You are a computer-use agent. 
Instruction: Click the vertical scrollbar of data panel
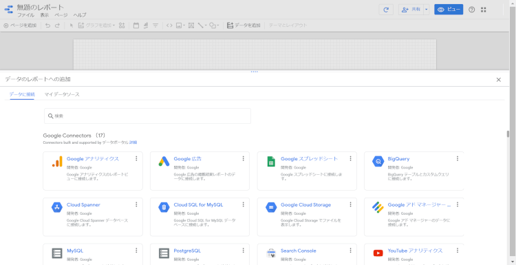[508, 134]
